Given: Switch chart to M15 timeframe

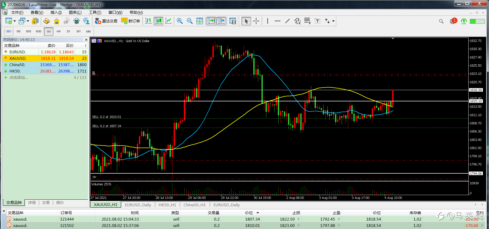Looking at the screenshot, I should click(x=29, y=31).
